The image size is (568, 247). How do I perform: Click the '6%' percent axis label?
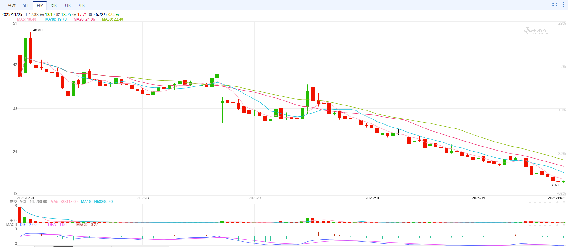(x=563, y=67)
